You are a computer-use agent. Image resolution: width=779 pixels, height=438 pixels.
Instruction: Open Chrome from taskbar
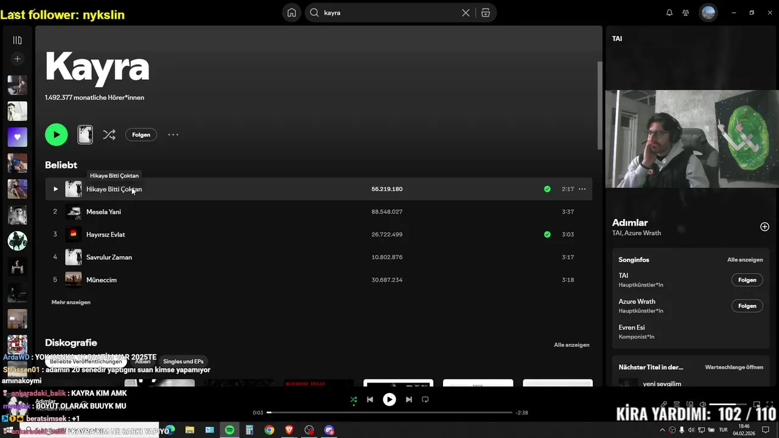coord(269,430)
